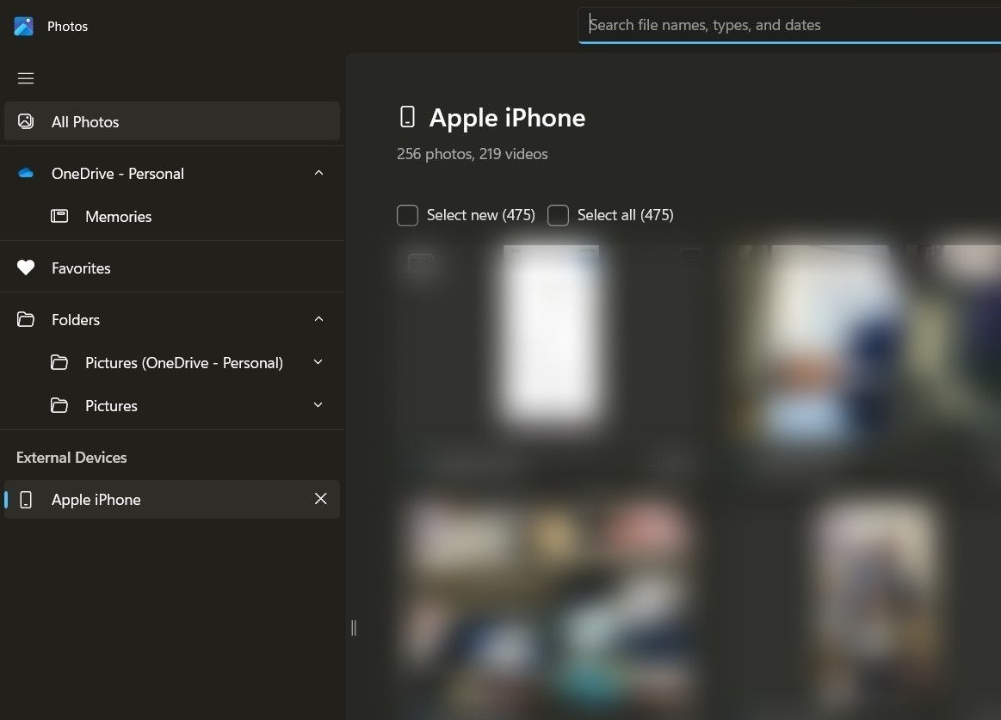
Task: Open All Photos view
Action: coord(172,121)
